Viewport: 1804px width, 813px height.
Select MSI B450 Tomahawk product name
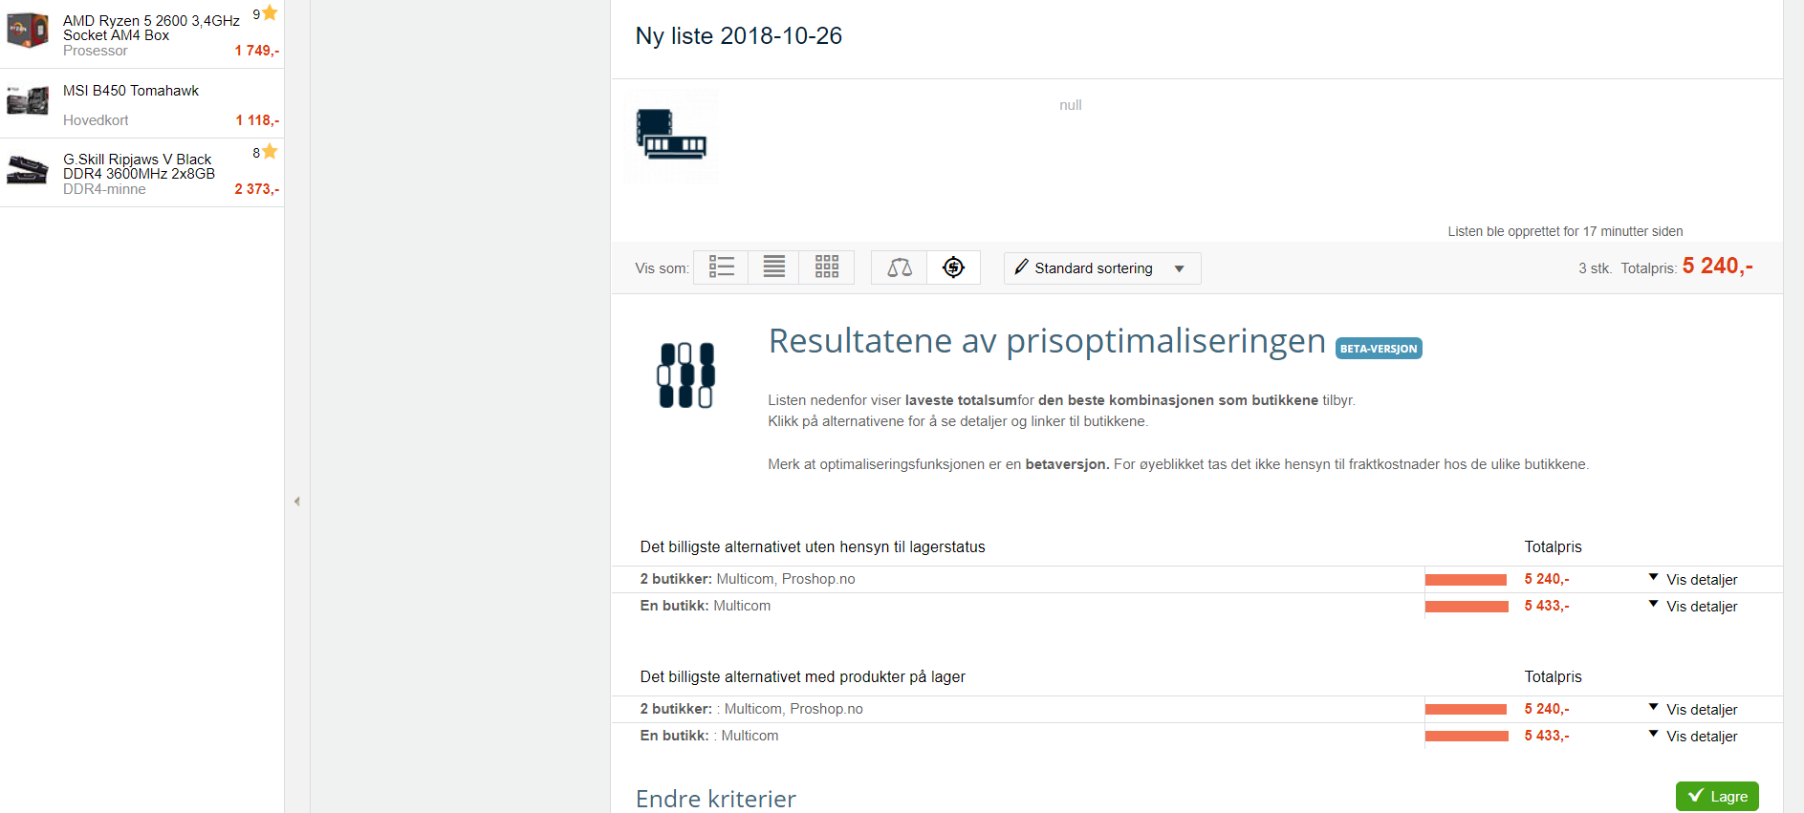[x=131, y=91]
